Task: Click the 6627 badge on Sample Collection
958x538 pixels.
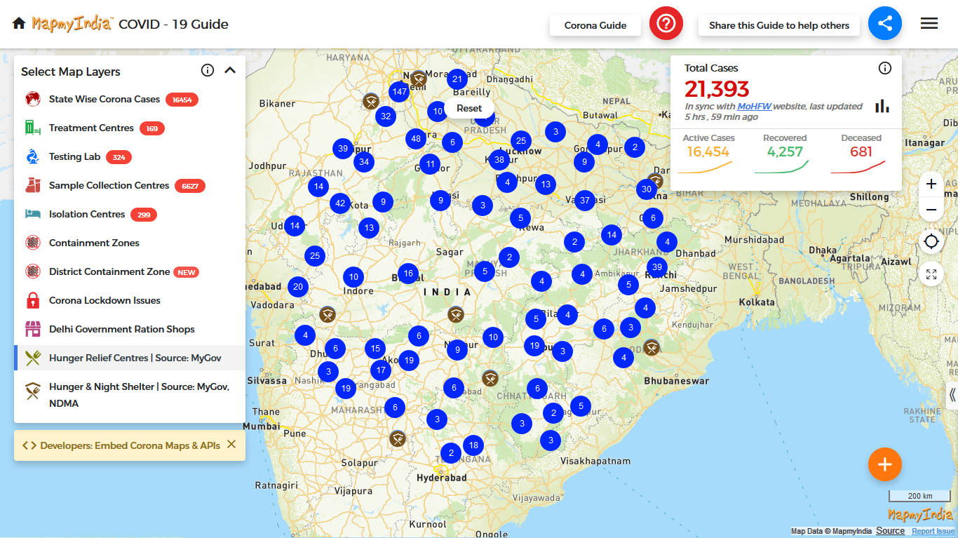Action: [190, 186]
